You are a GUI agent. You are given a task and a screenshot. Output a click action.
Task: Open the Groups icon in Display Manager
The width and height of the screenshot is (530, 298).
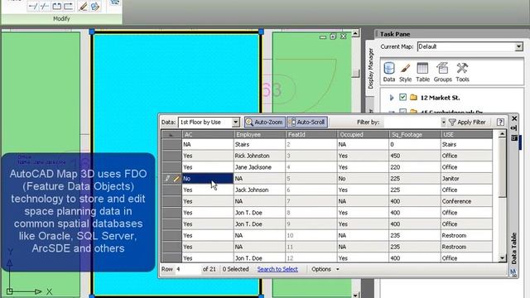pos(442,72)
